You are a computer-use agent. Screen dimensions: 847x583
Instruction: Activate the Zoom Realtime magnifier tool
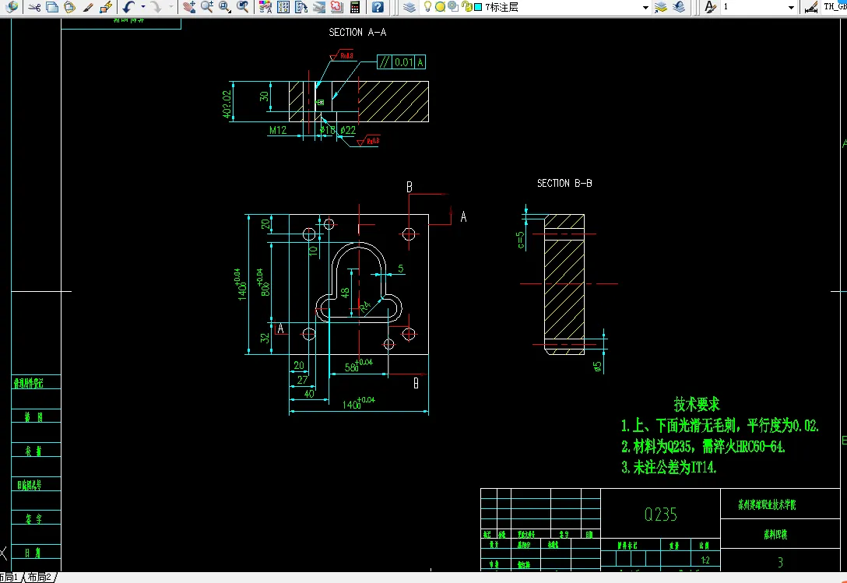click(207, 7)
